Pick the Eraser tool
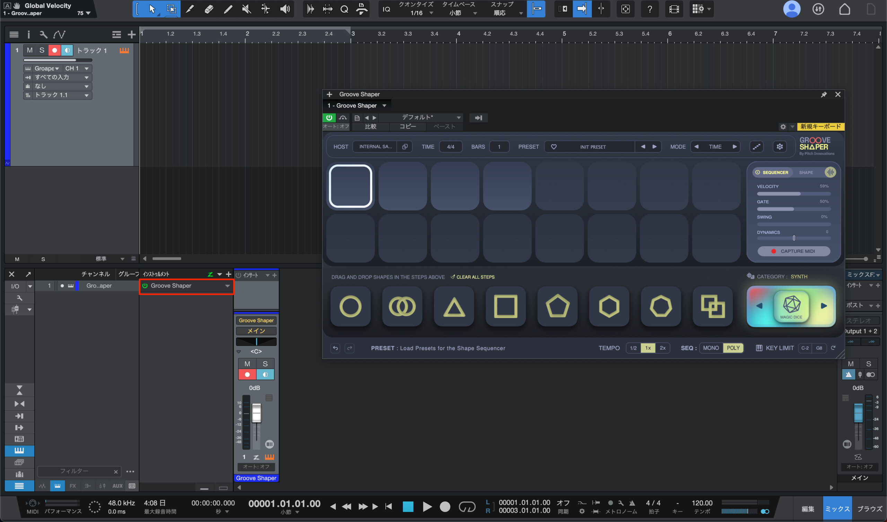 click(209, 9)
